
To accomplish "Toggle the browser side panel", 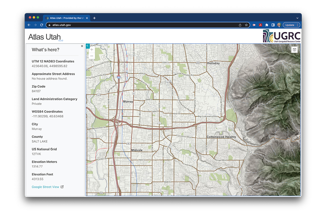I will (273, 25).
